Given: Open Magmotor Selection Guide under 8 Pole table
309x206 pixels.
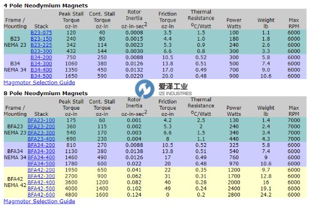Looking at the screenshot, I should (39, 202).
